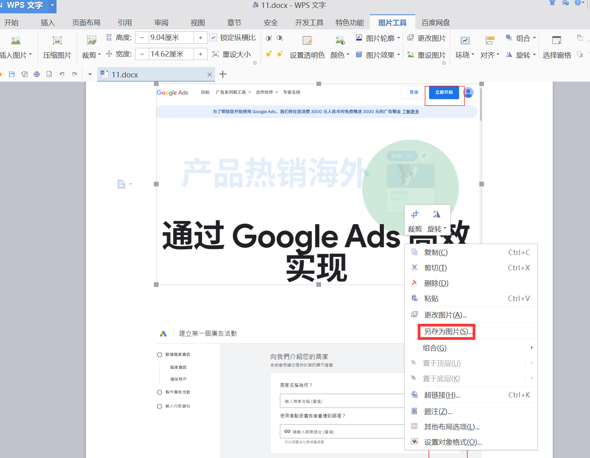Choose Cut (剪切) in context menu
Image resolution: width=590 pixels, height=458 pixels.
471,268
